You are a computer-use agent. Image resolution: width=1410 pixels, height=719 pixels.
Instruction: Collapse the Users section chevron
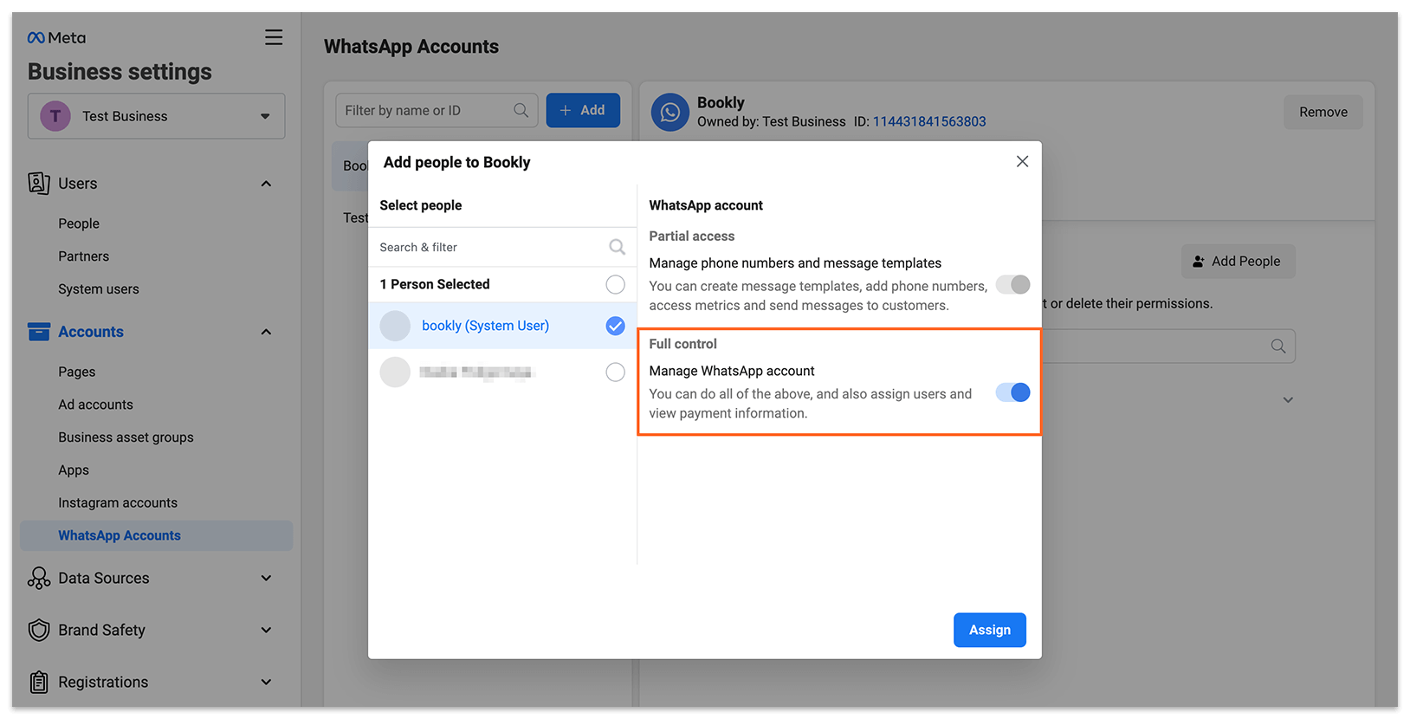(x=266, y=184)
